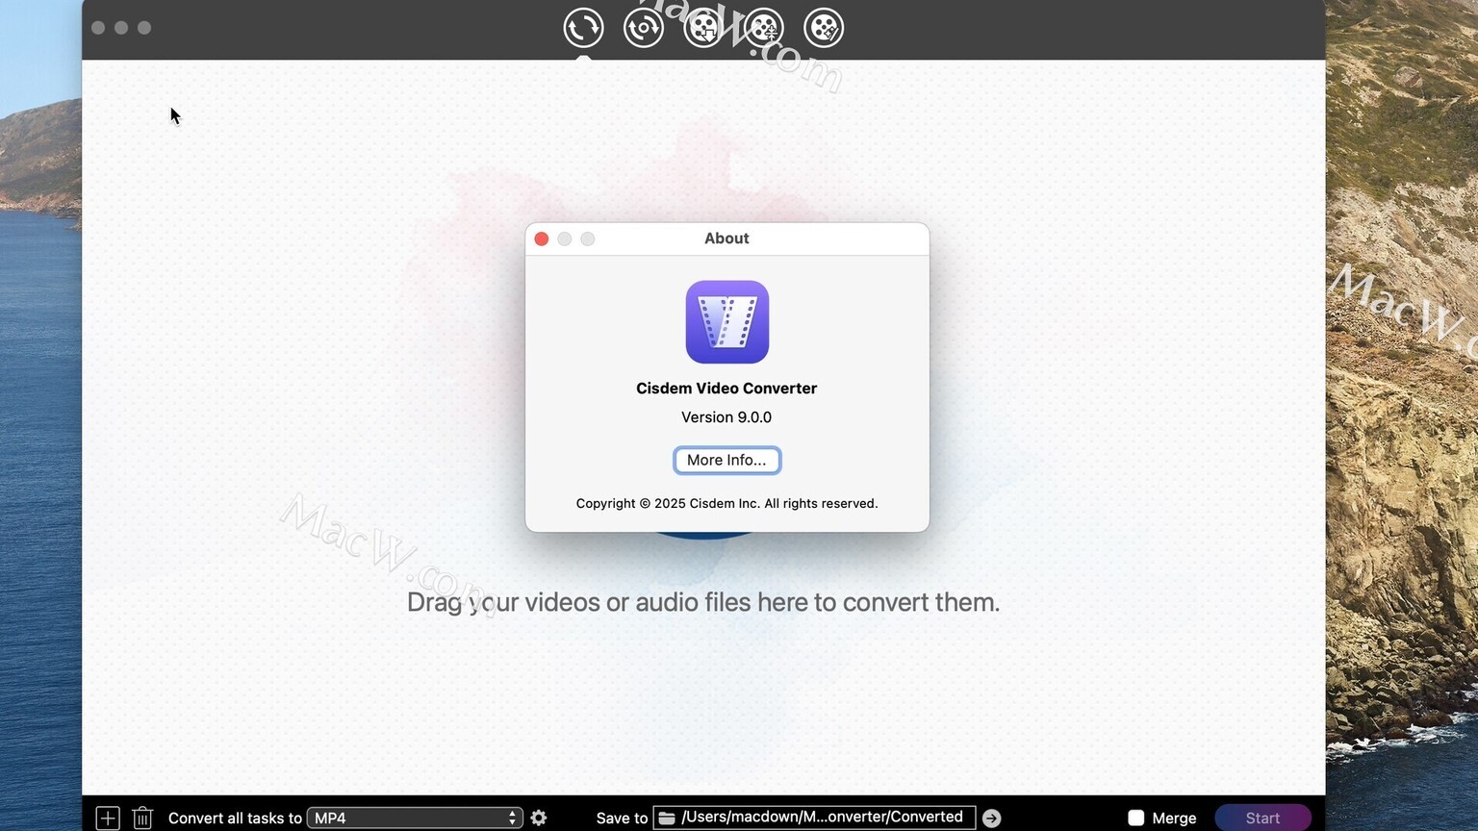1478x831 pixels.
Task: Click the Cisdem Video Converter app icon in About
Action: click(x=727, y=322)
